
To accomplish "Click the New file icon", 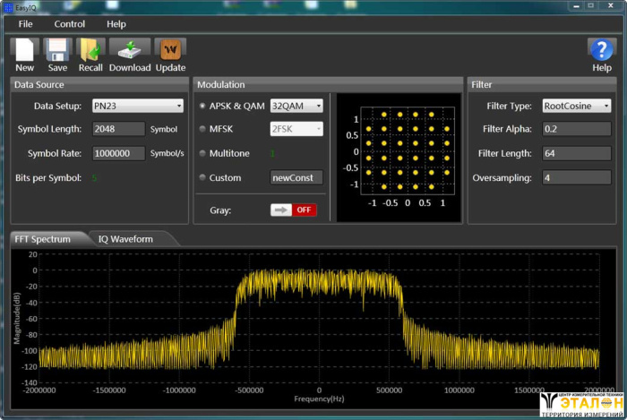I will tap(24, 50).
